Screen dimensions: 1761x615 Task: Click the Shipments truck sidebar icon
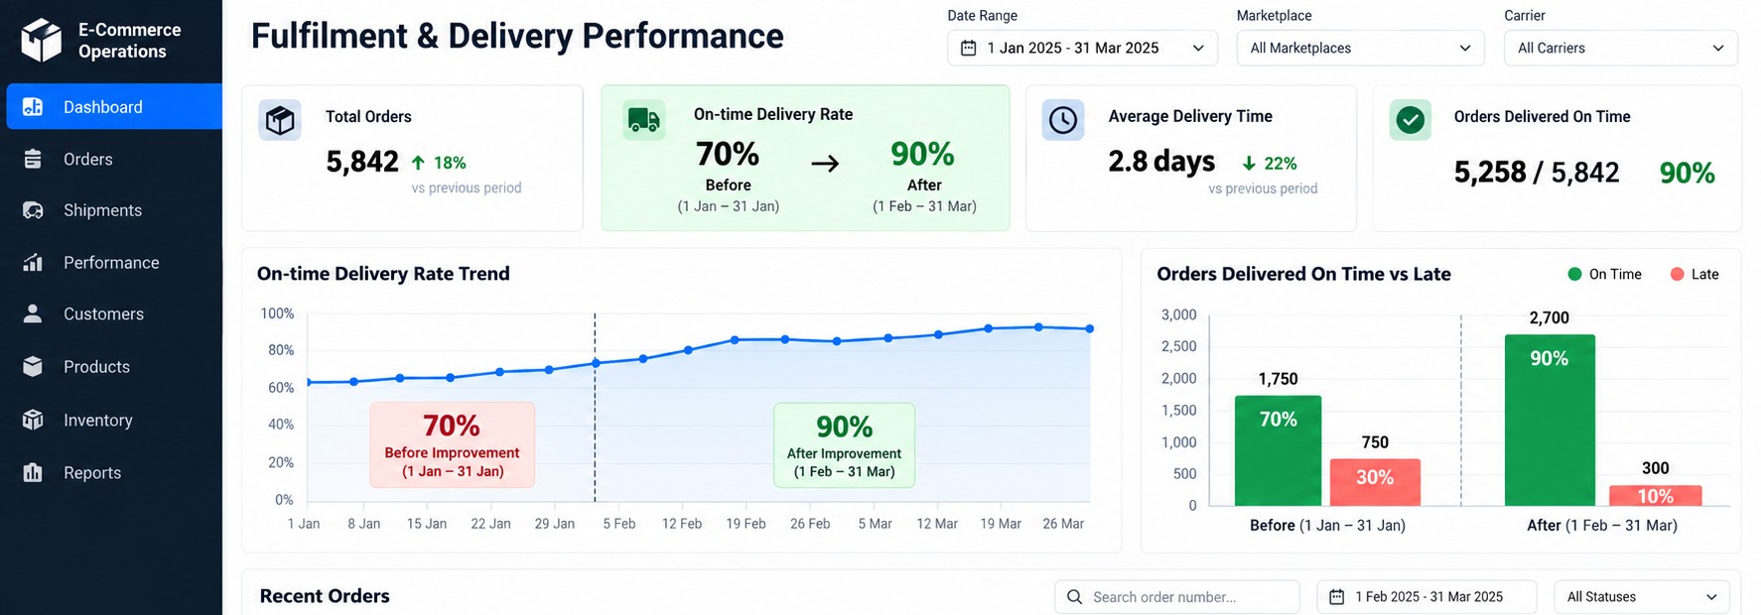(x=33, y=210)
